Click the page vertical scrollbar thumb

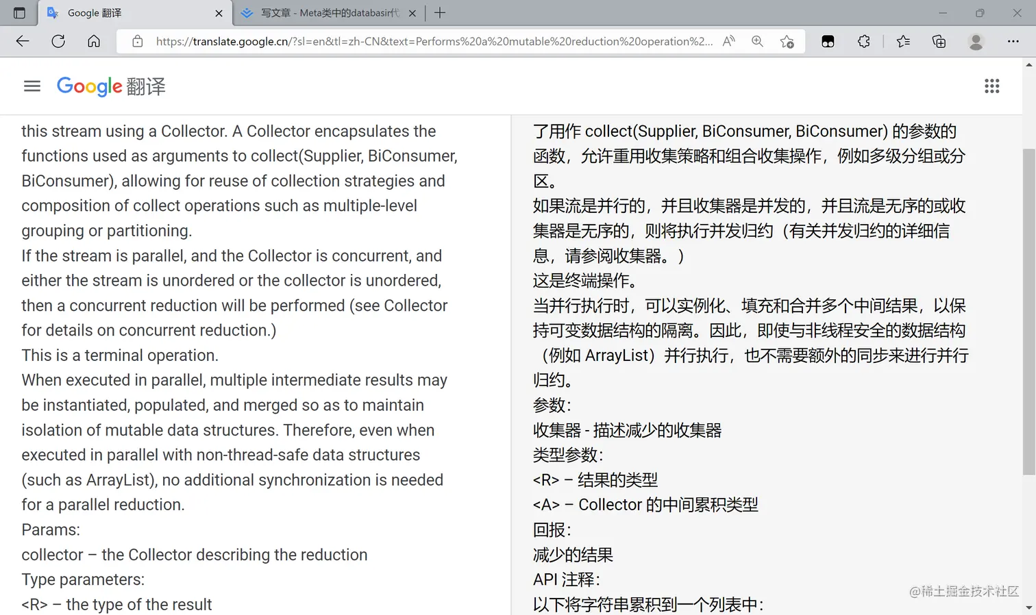click(1029, 312)
